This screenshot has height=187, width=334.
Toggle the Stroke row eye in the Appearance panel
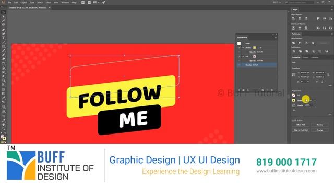239,48
